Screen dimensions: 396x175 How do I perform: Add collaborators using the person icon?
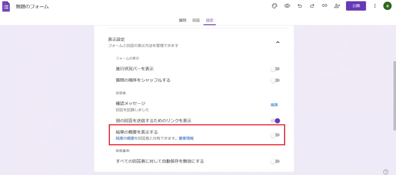click(337, 6)
